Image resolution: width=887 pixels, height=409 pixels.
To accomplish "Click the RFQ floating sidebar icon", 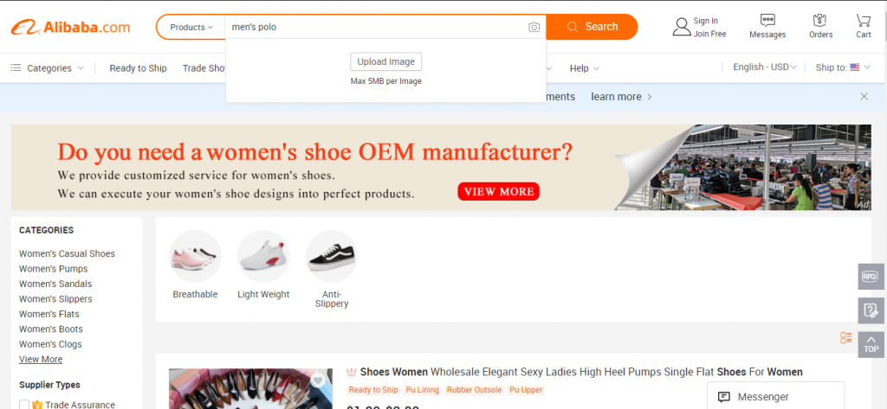I will tap(871, 276).
